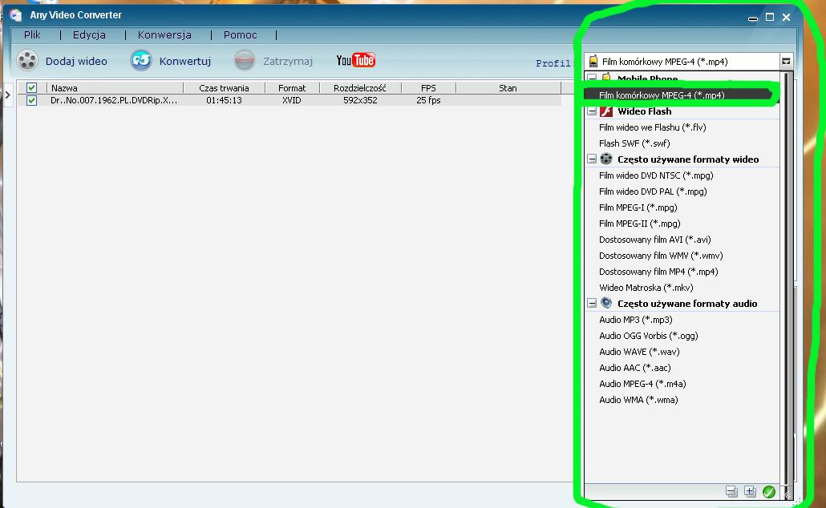Collapse the Często używane formaty audio group
Image resolution: width=826 pixels, height=508 pixels.
(592, 303)
